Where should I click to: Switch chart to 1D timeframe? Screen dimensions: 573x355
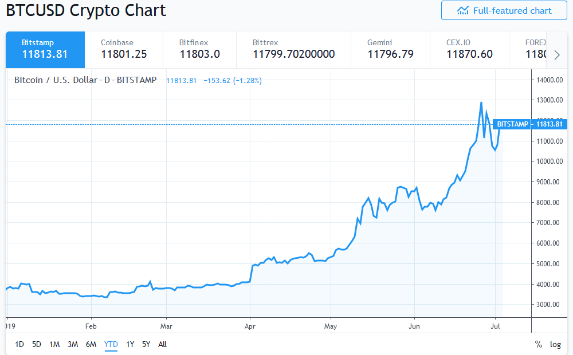[x=19, y=344]
